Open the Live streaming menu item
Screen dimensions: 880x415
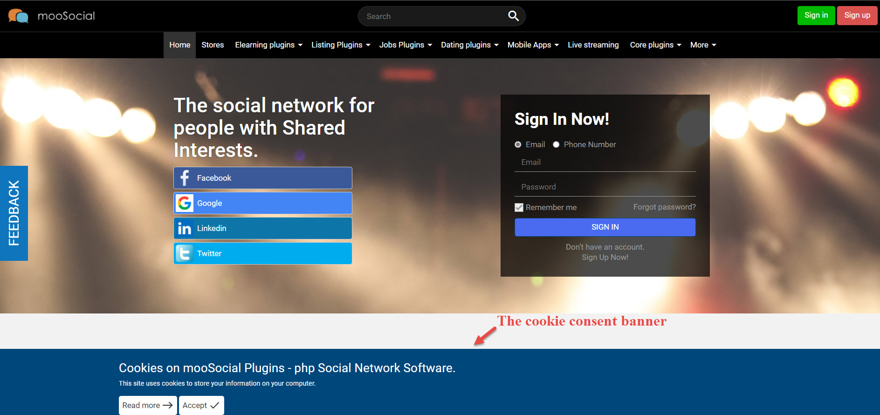pos(593,45)
